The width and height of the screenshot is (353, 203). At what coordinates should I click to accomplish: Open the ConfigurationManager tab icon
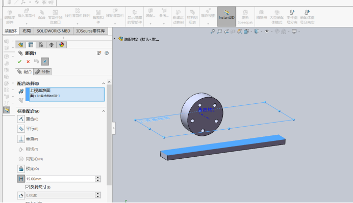(x=41, y=45)
